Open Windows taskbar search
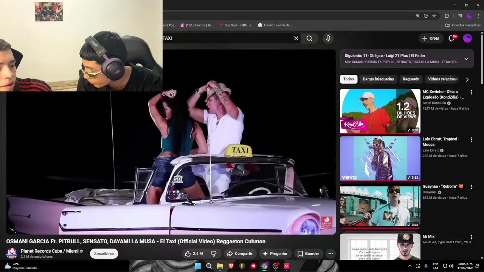484x272 pixels. [209, 266]
